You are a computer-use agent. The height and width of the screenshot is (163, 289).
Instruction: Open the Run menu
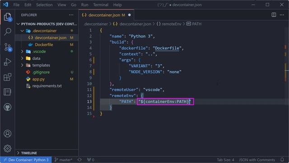[x=84, y=5]
